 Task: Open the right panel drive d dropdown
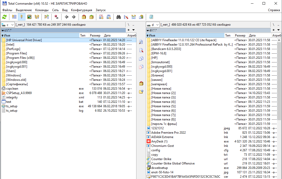(x=153, y=25)
